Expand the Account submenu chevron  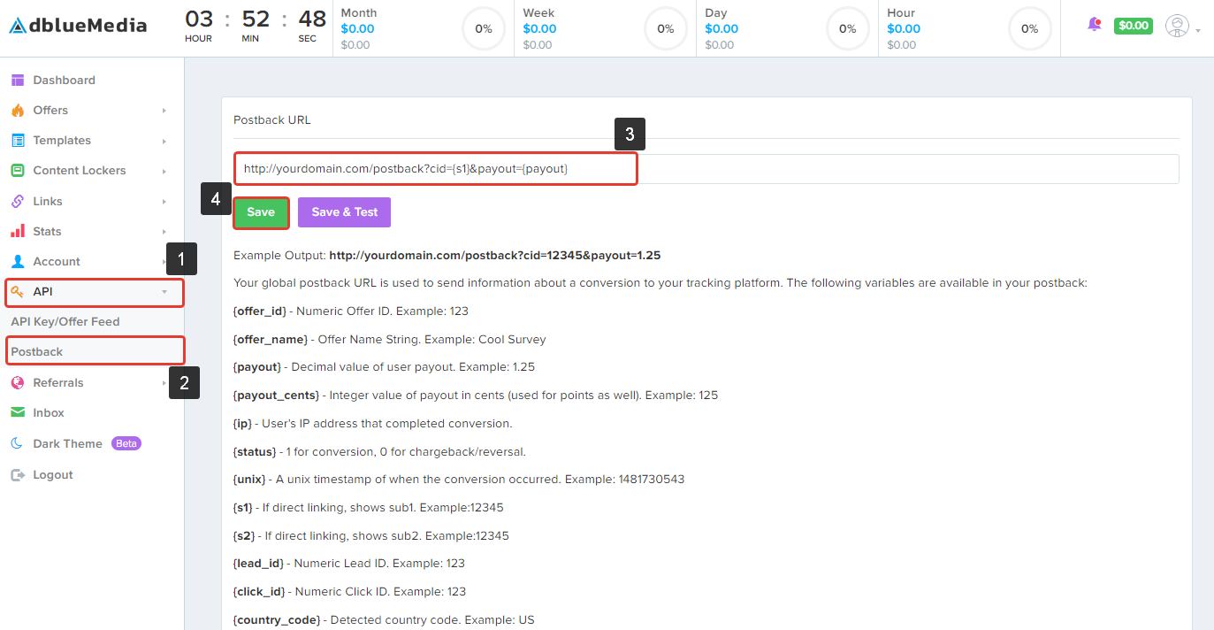tap(164, 261)
